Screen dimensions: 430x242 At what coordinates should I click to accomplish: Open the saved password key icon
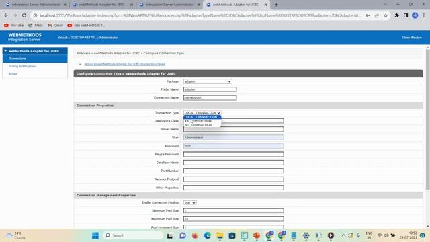point(368,15)
